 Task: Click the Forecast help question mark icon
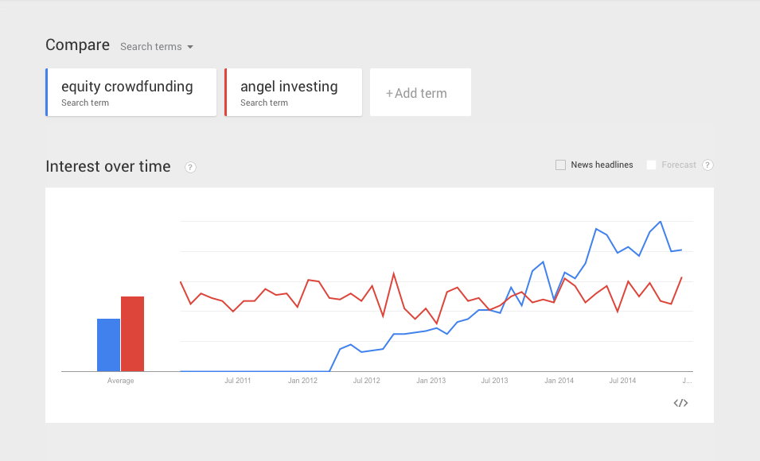pyautogui.click(x=707, y=165)
